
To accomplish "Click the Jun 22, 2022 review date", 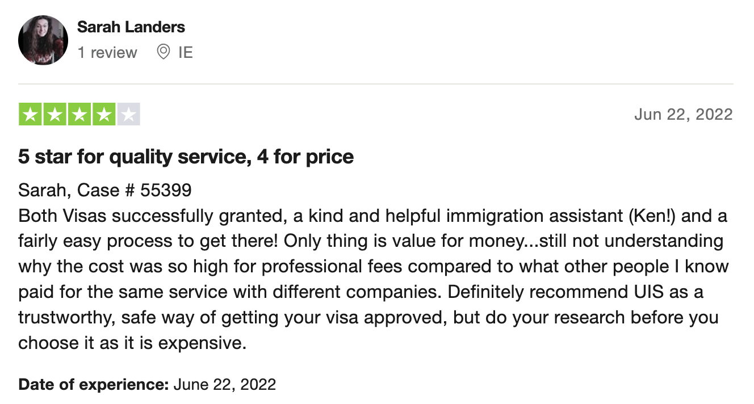I will click(684, 115).
